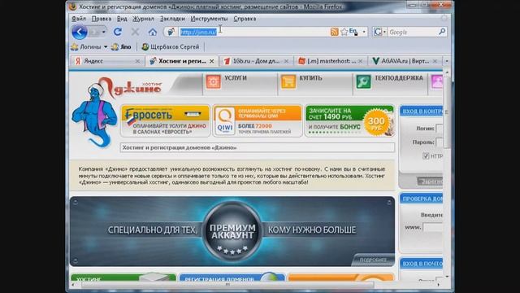Close the AGAVA.ru tab
Screen dimensions: 520x293
435,62
